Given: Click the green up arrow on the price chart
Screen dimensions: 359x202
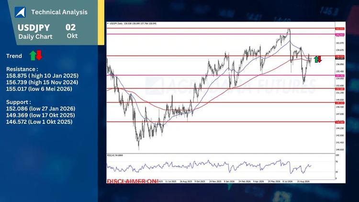Looking at the screenshot, I should click(x=316, y=59).
